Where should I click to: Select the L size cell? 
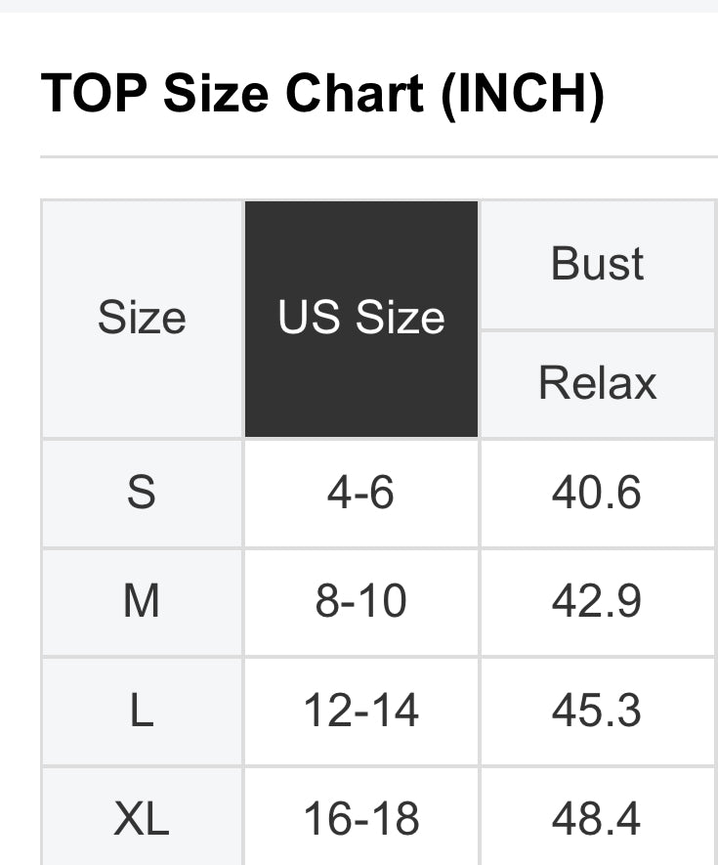pyautogui.click(x=142, y=711)
